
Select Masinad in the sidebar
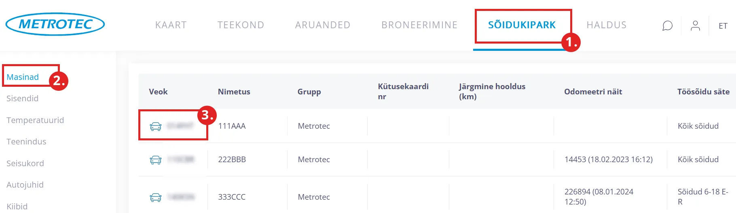pos(23,77)
